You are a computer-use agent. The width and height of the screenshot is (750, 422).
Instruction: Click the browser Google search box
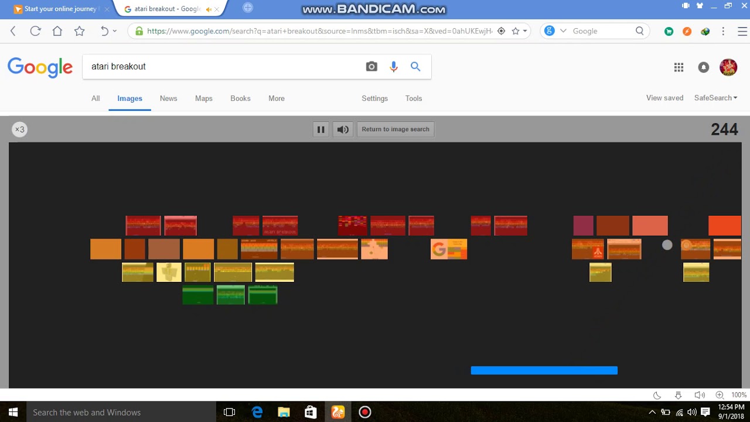(602, 31)
